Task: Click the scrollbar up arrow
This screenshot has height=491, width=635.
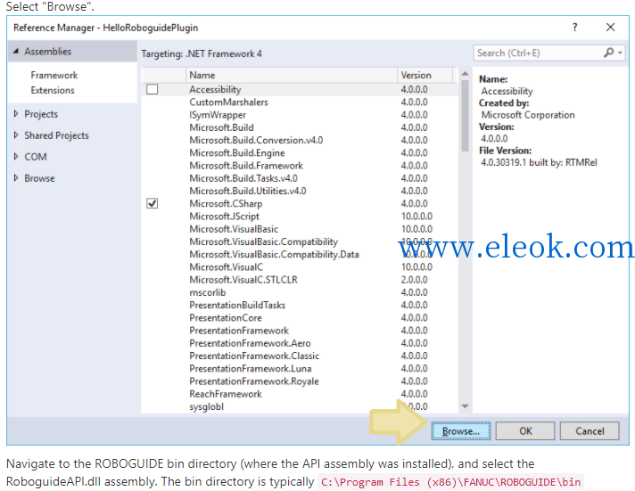Action: [x=465, y=74]
